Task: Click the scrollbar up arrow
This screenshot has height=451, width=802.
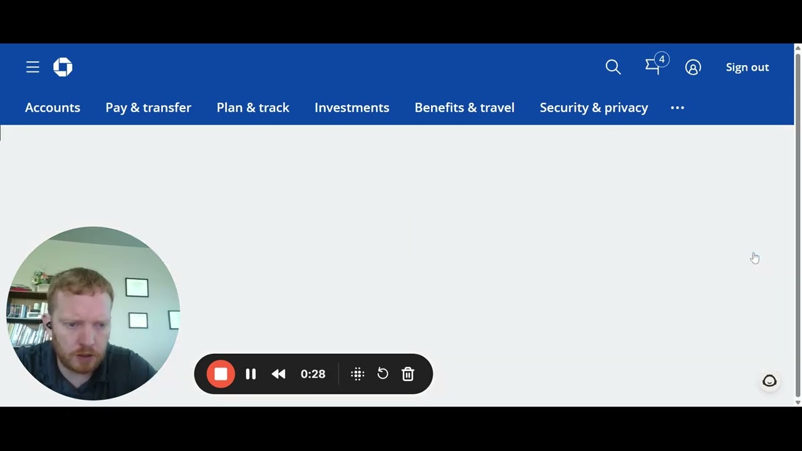Action: (798, 48)
